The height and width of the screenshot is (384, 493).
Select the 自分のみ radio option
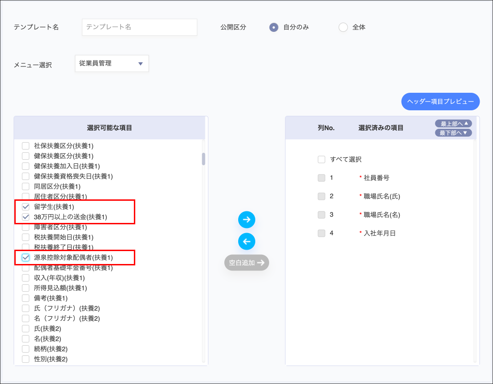coord(274,27)
